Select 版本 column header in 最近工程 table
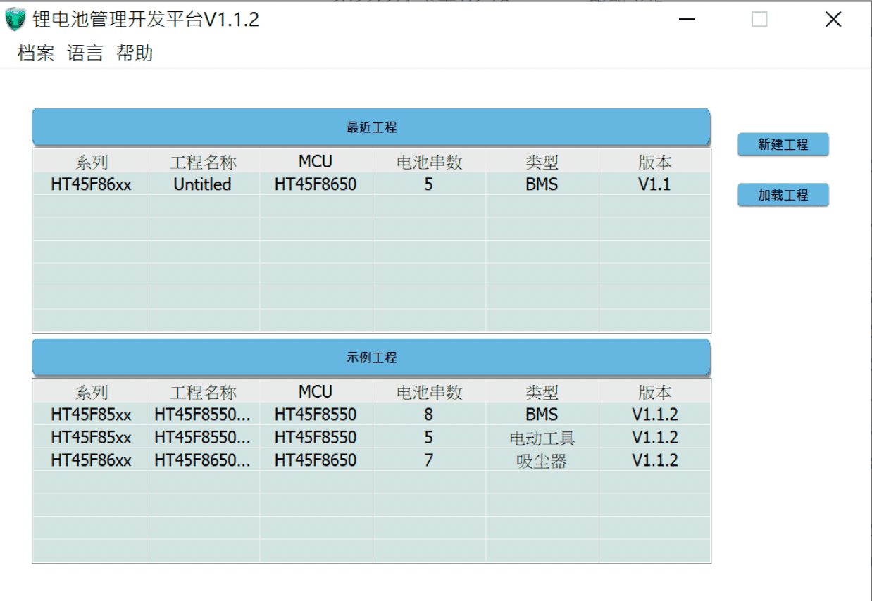Image resolution: width=872 pixels, height=601 pixels. click(654, 162)
